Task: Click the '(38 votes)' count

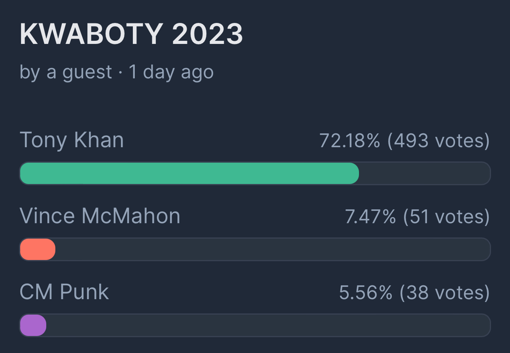Action: [x=444, y=293]
